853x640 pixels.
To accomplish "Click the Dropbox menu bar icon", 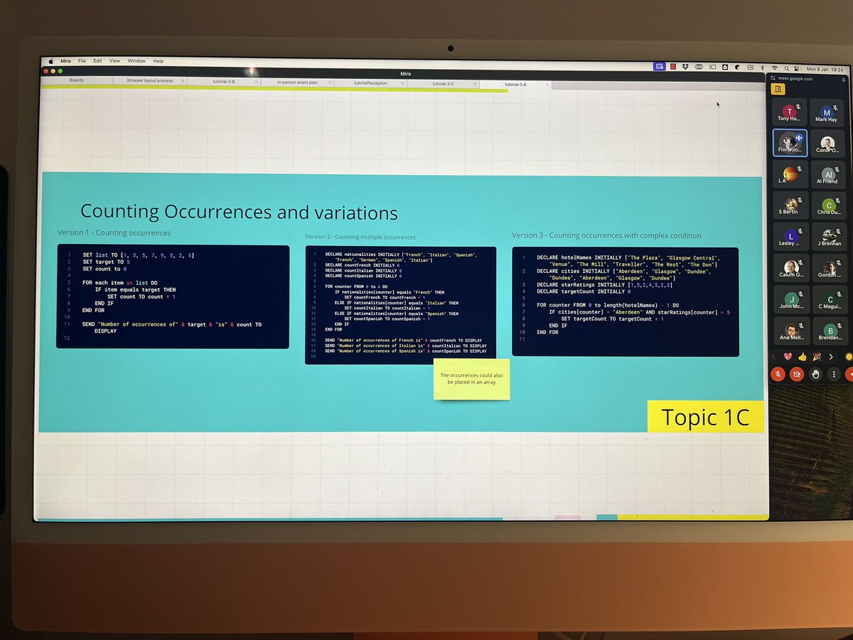I will 687,66.
